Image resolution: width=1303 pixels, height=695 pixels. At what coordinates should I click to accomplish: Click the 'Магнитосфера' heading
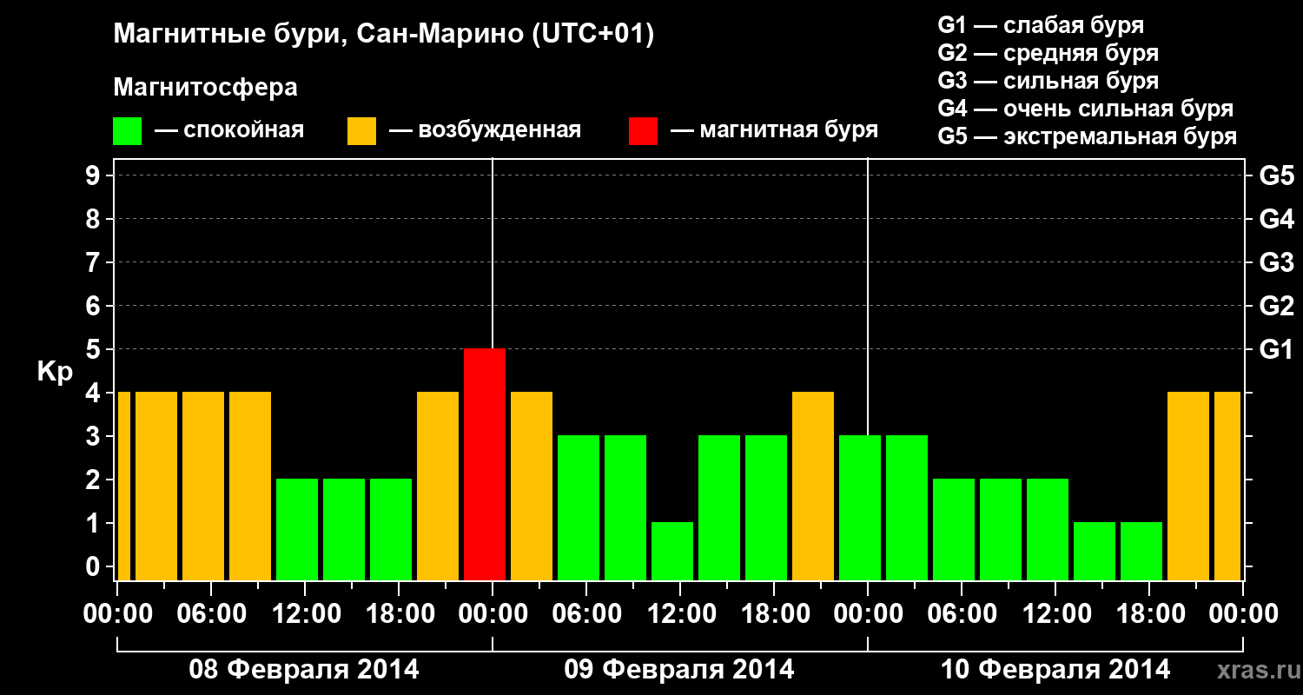205,88
